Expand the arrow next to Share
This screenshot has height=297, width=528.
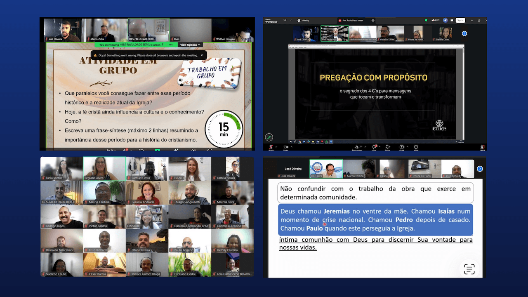tap(408, 147)
